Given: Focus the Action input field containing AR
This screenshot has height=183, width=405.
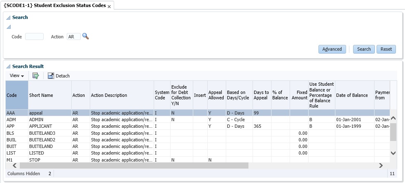Looking at the screenshot, I should pos(74,37).
